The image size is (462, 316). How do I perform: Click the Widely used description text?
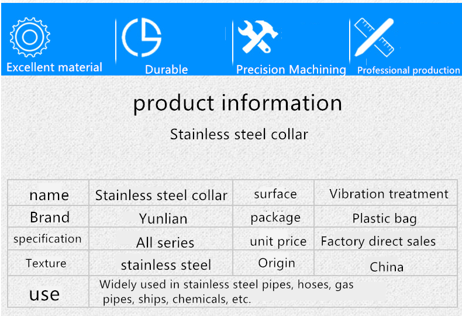tap(226, 291)
